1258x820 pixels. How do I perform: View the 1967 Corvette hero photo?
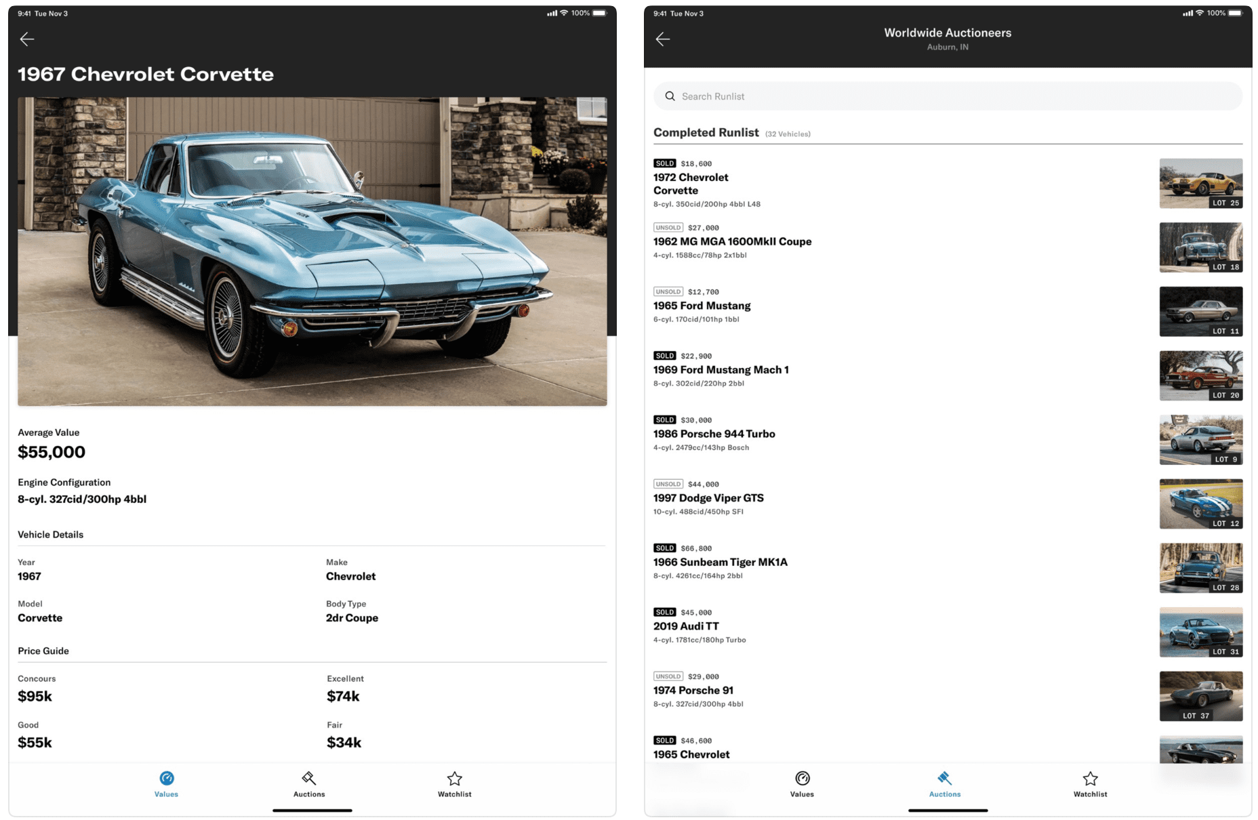coord(312,252)
